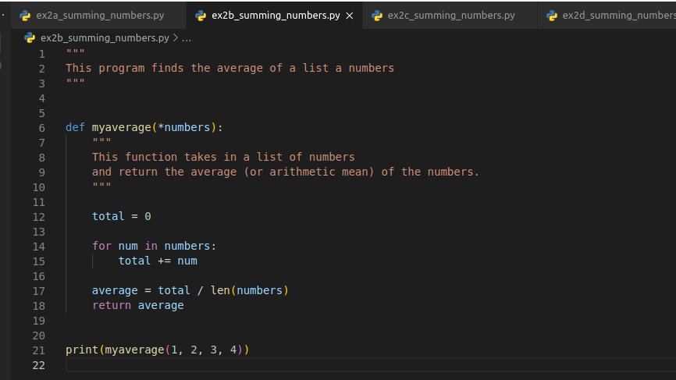This screenshot has height=380, width=676.
Task: Click the 'return' keyword on line 18
Action: [x=111, y=305]
